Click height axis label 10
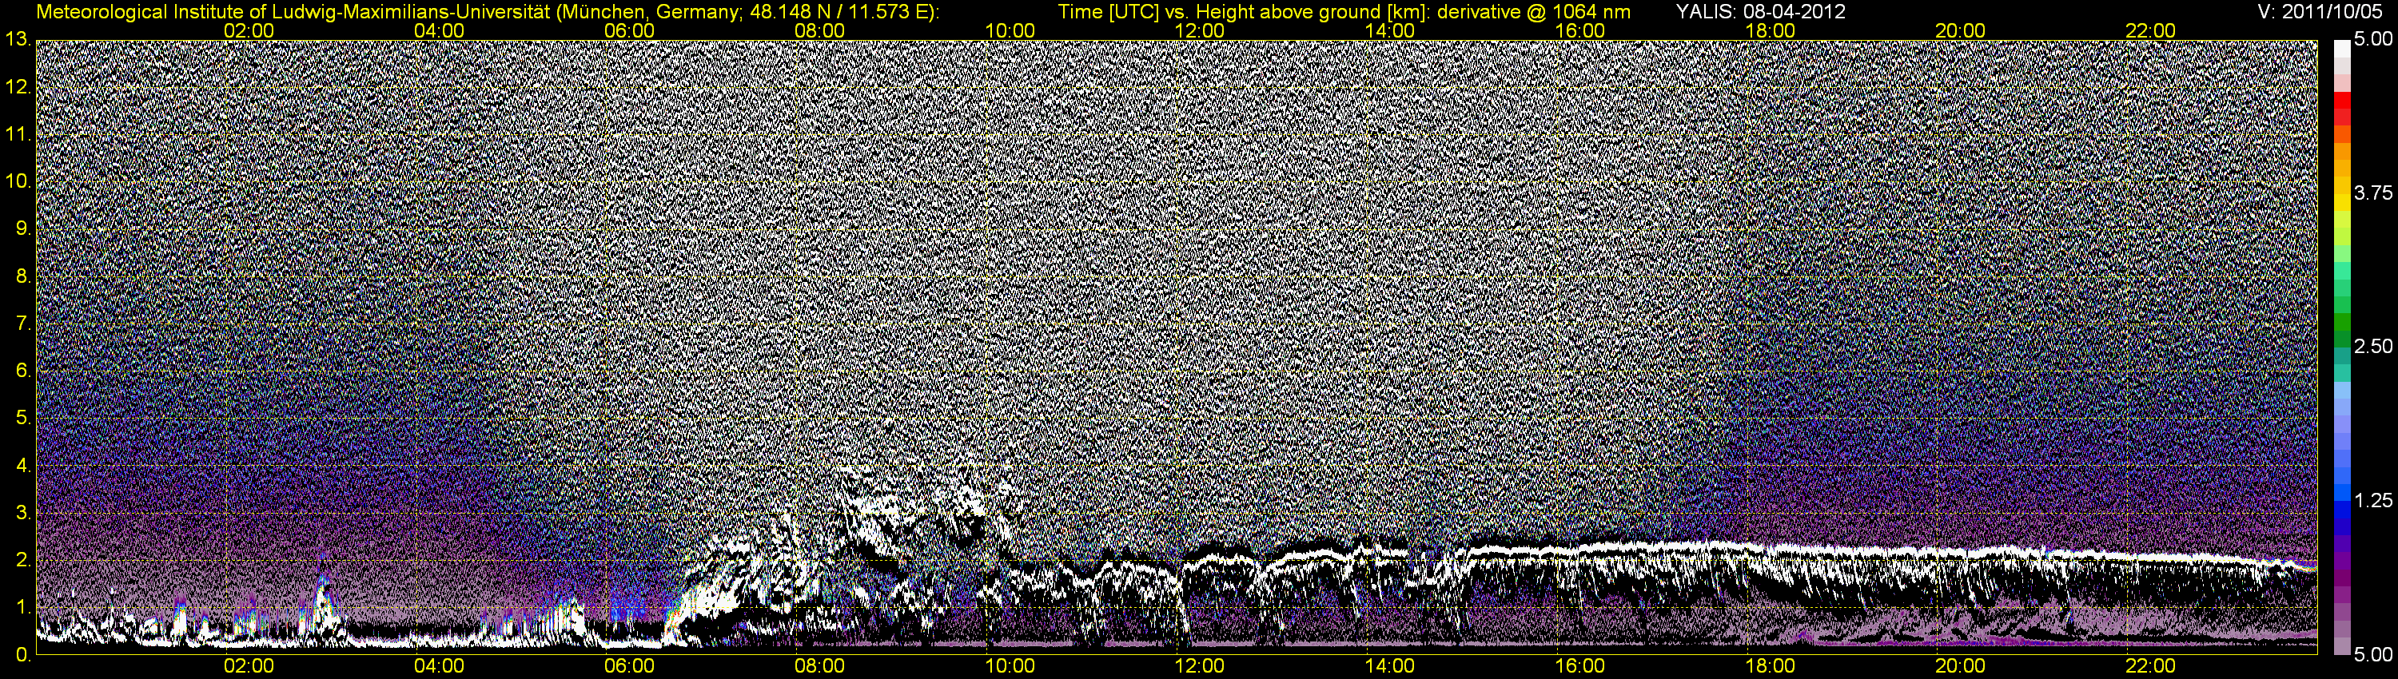 [x=18, y=182]
